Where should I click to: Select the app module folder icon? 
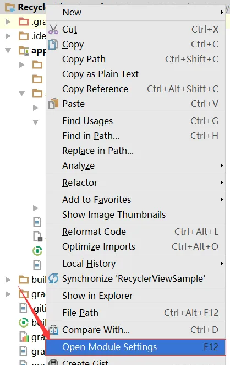point(24,51)
